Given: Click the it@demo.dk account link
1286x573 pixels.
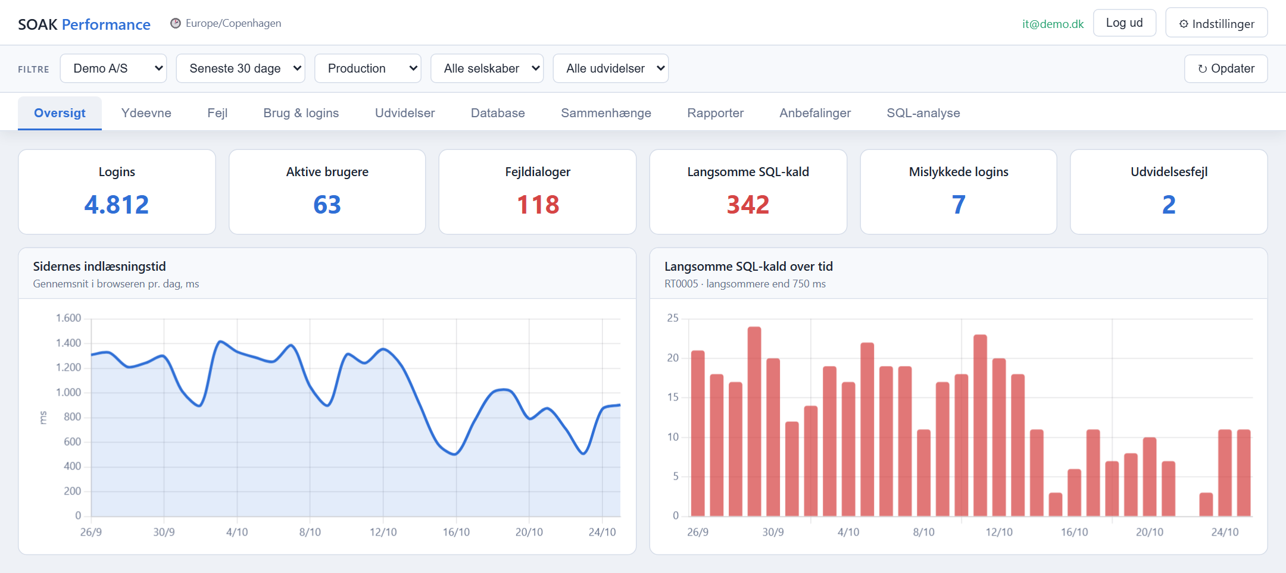Looking at the screenshot, I should 1053,24.
